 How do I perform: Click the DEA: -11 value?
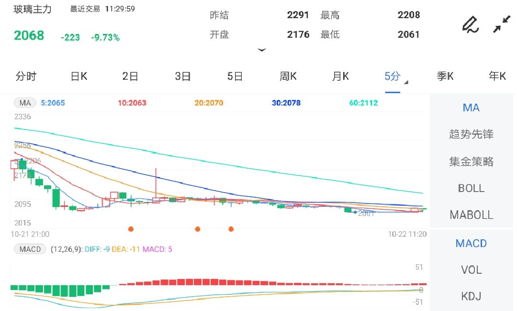click(x=125, y=249)
